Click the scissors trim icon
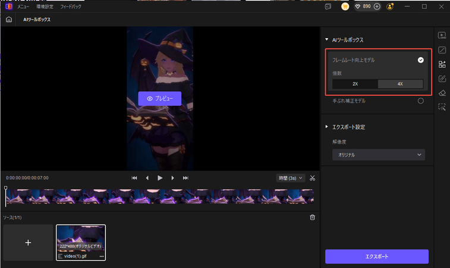 [x=313, y=178]
